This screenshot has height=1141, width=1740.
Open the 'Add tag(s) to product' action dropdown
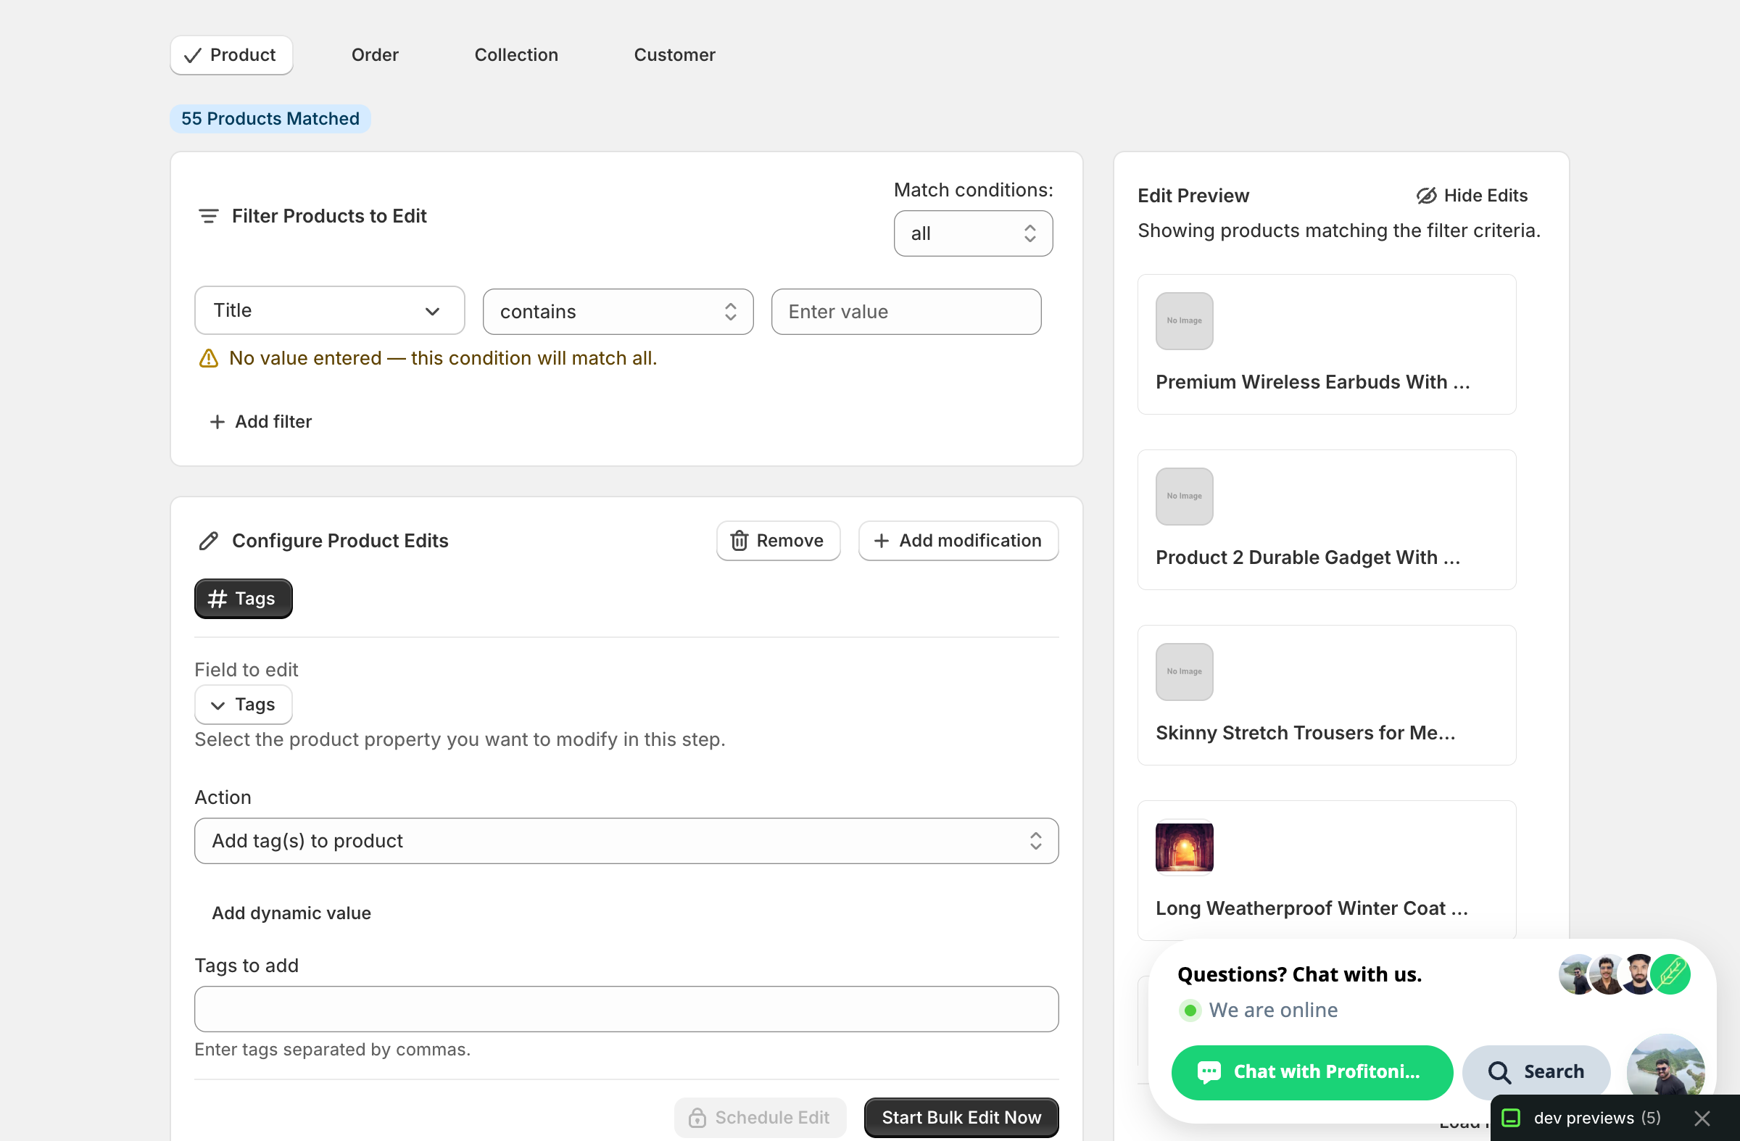(626, 842)
